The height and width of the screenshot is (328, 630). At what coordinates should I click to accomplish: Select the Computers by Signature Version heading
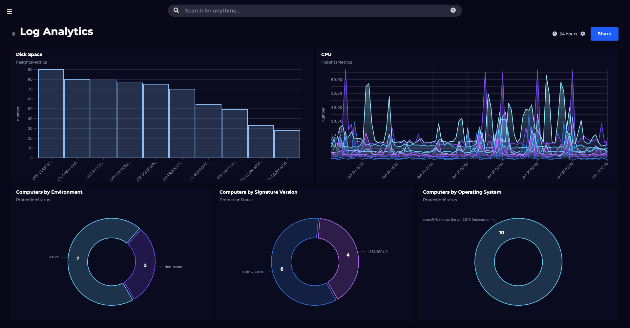pyautogui.click(x=258, y=192)
